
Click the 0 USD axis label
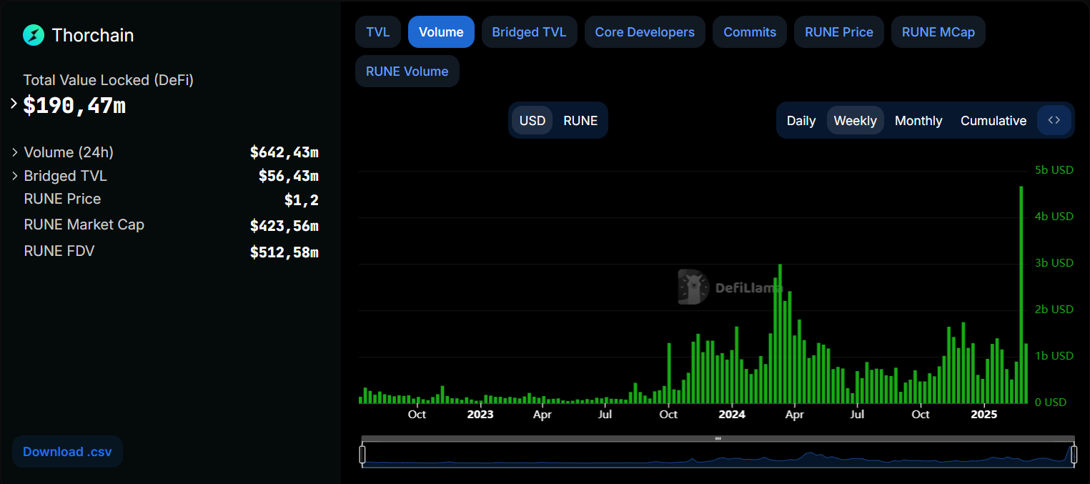tap(1052, 402)
